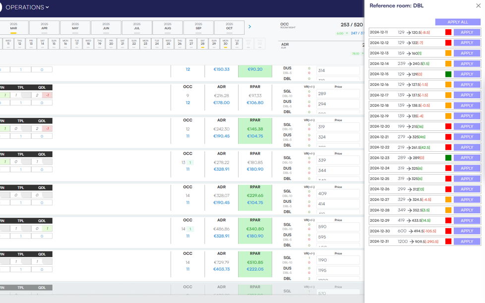Viewport: 485px width, 303px height.
Task: Click the SGL price field showing 1190
Action: [338, 260]
